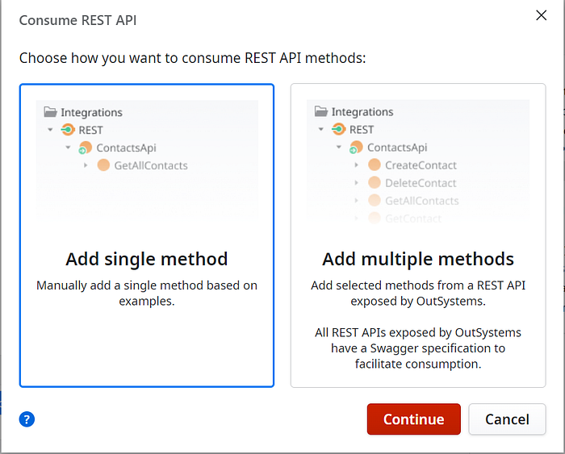The image size is (565, 454).
Task: Click the REST icon in right card
Action: 339,130
